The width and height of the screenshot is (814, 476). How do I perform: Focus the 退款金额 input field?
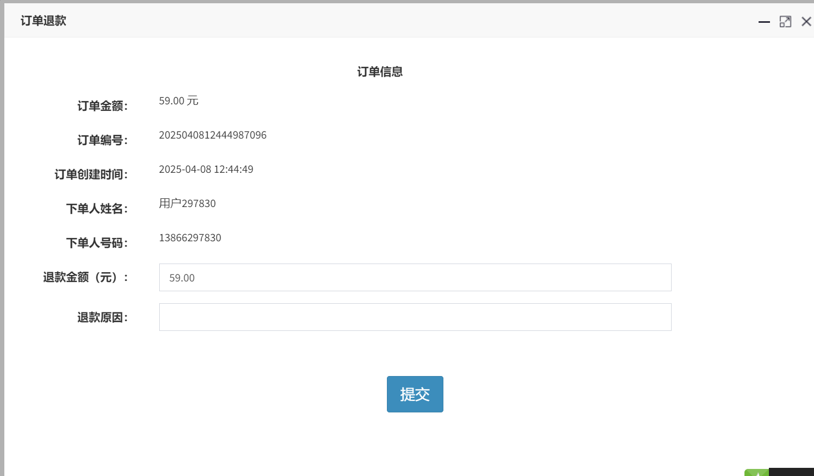pyautogui.click(x=415, y=278)
